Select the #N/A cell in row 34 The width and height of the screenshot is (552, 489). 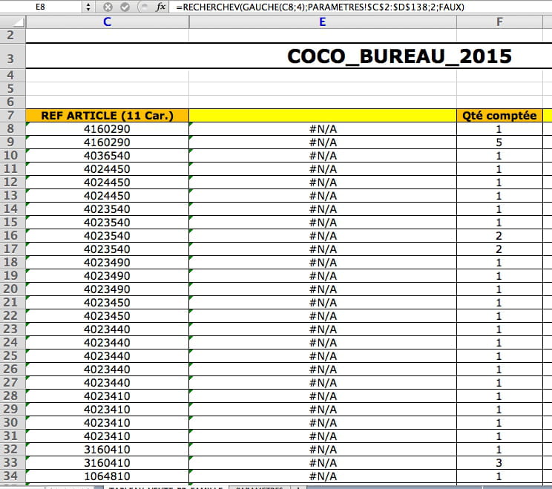coord(323,476)
